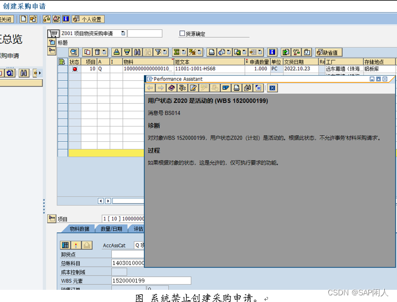Click delivery date cell 2022.10.23

[301, 69]
